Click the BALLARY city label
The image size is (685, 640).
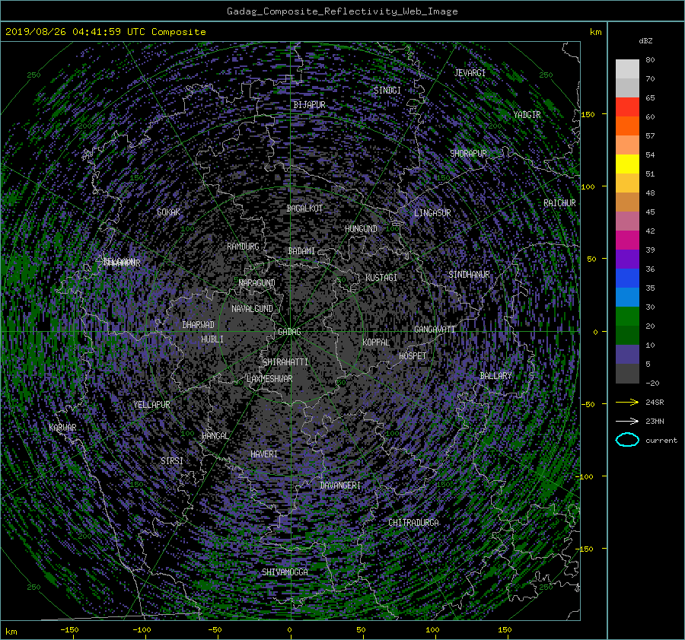495,376
